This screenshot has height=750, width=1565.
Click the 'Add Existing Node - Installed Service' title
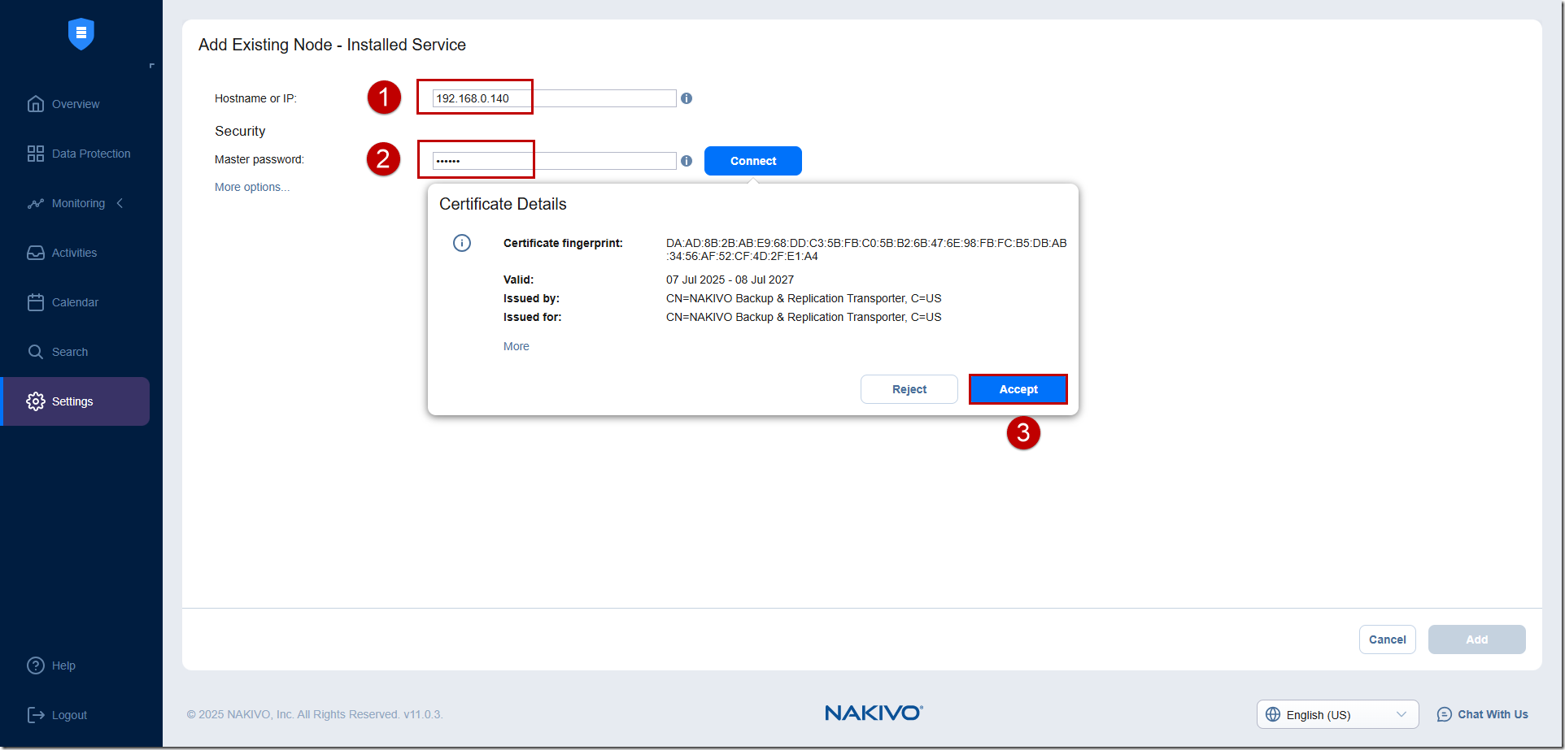click(x=332, y=45)
